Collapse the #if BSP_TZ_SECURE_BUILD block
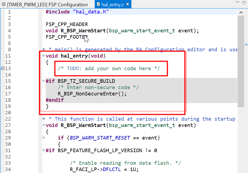248x173 pixels. pos(44,81)
